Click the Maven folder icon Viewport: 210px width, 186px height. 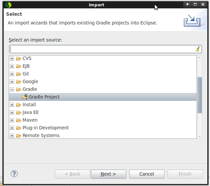19,120
